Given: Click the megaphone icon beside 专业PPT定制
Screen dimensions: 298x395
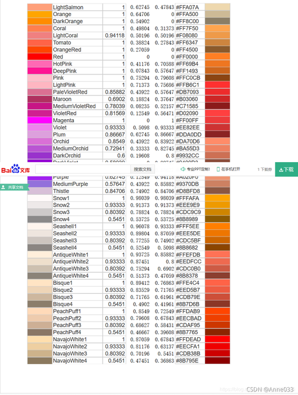Looking at the screenshot, I should pyautogui.click(x=183, y=169).
